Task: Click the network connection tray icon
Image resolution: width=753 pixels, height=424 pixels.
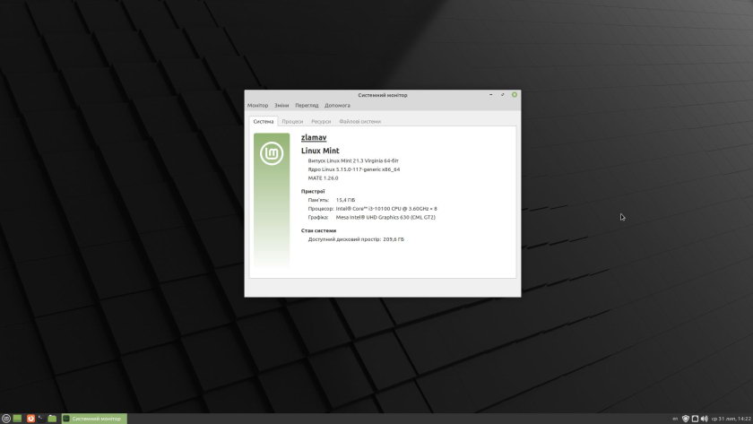Action: coord(695,419)
